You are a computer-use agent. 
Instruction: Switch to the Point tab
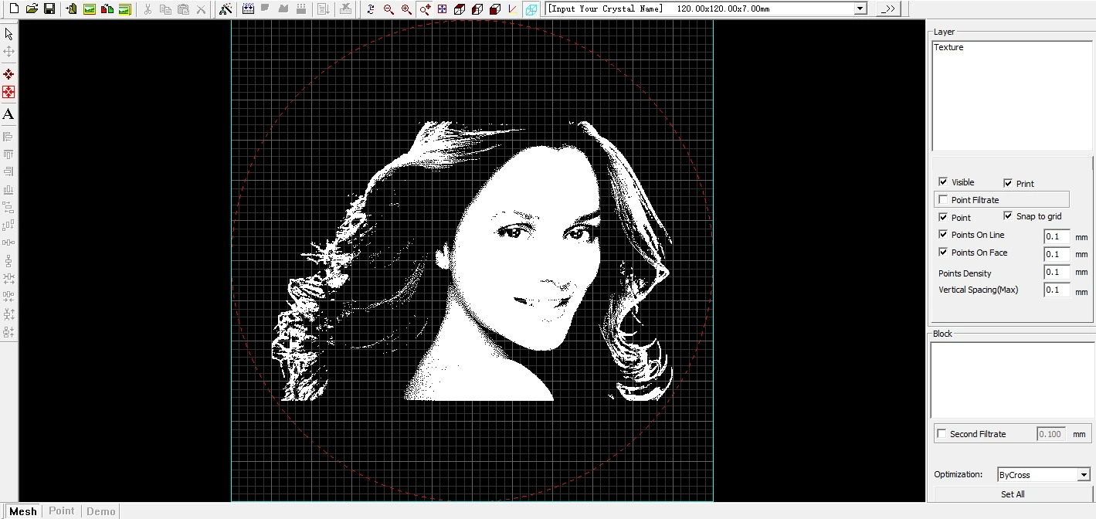(x=62, y=511)
